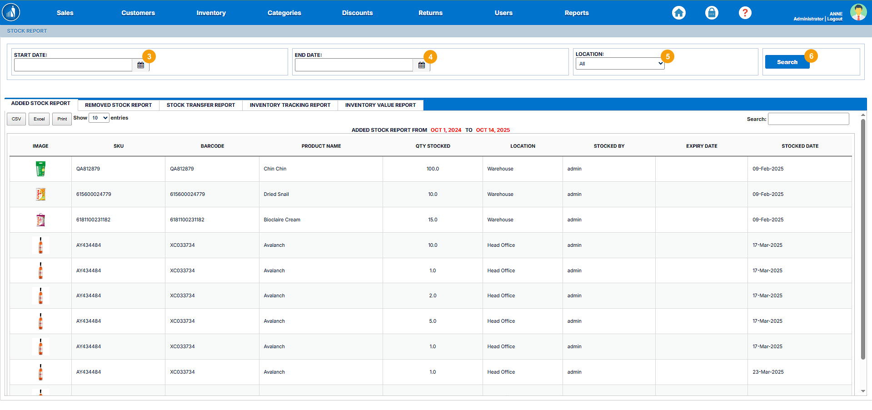Click the table scrollbar down arrow
The image size is (872, 410).
point(863,391)
